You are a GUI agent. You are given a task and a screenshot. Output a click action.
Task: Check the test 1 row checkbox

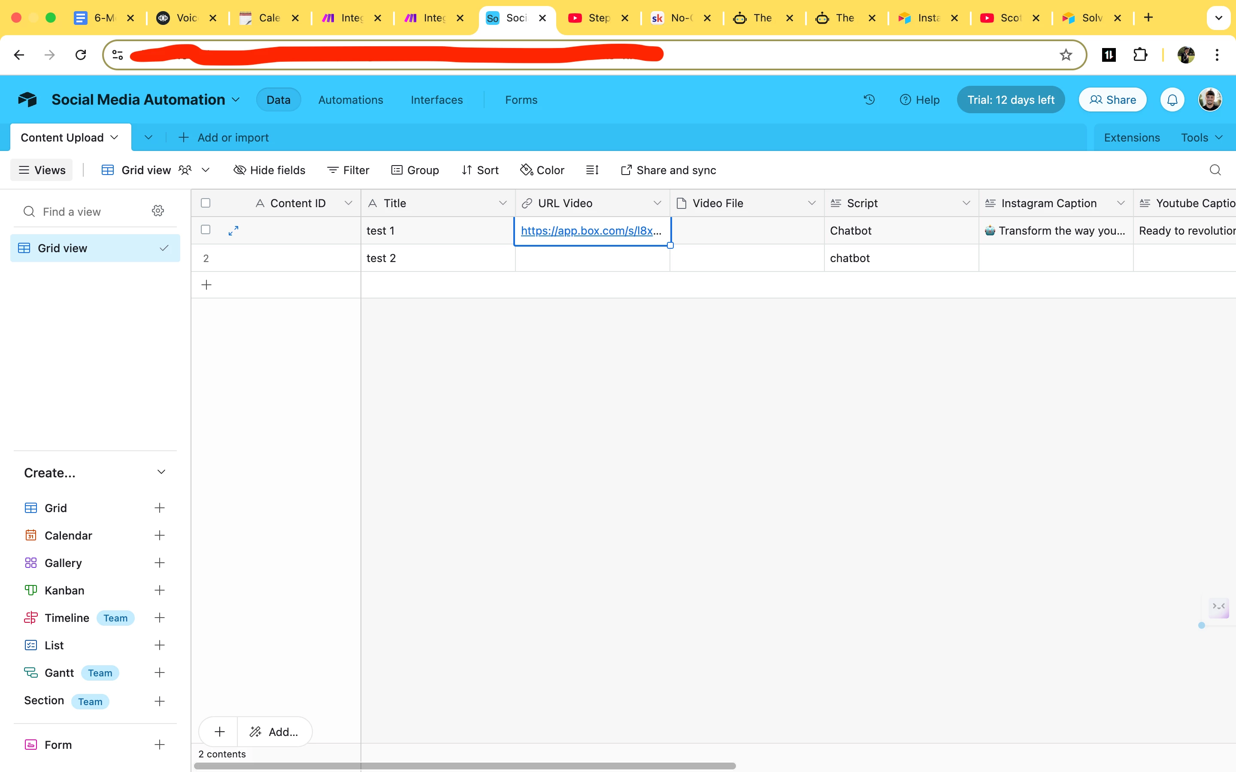pyautogui.click(x=206, y=230)
